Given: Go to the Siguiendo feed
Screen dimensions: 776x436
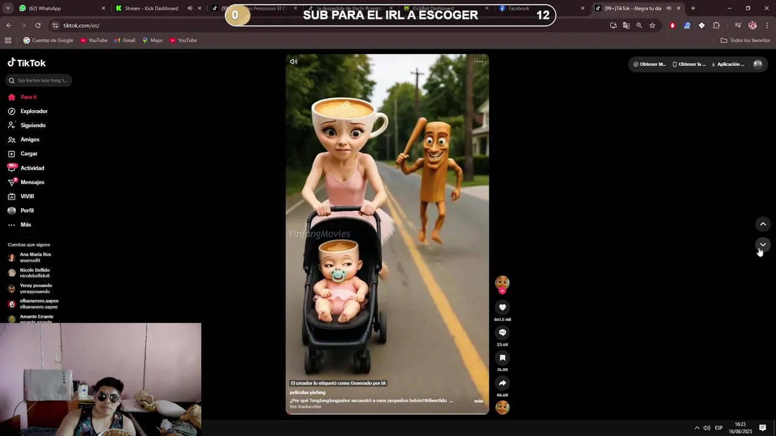Looking at the screenshot, I should tap(27, 125).
